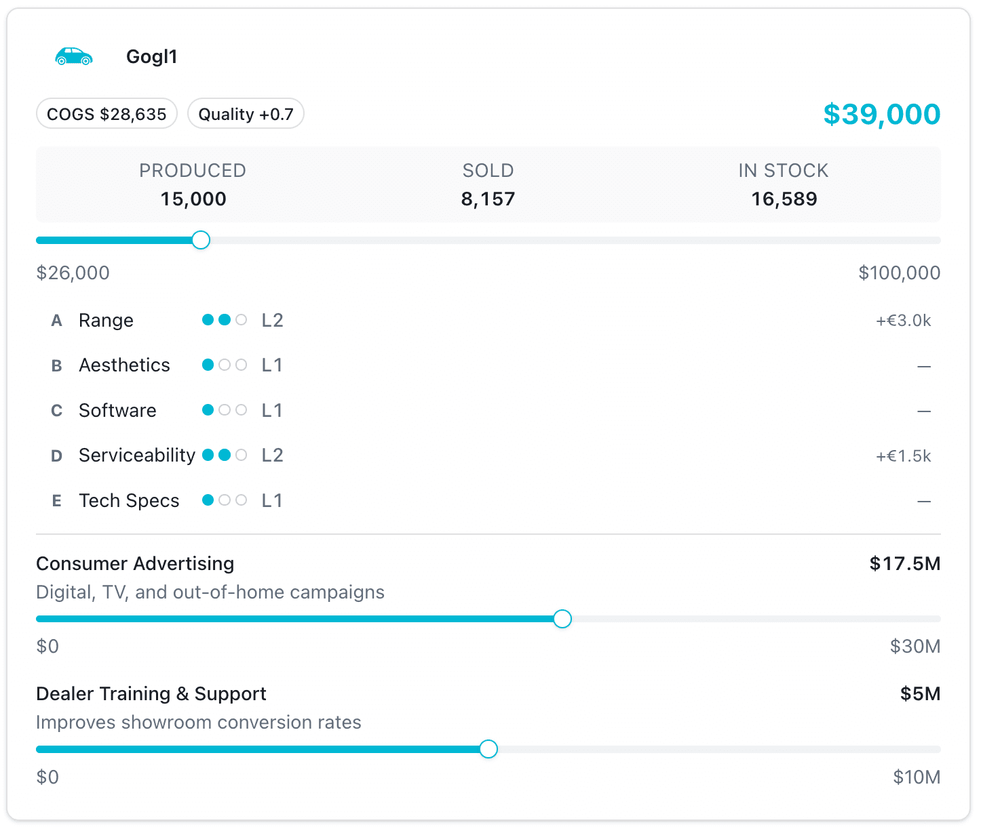Click the Consumer Advertising heading
The image size is (981, 831).
click(x=135, y=563)
